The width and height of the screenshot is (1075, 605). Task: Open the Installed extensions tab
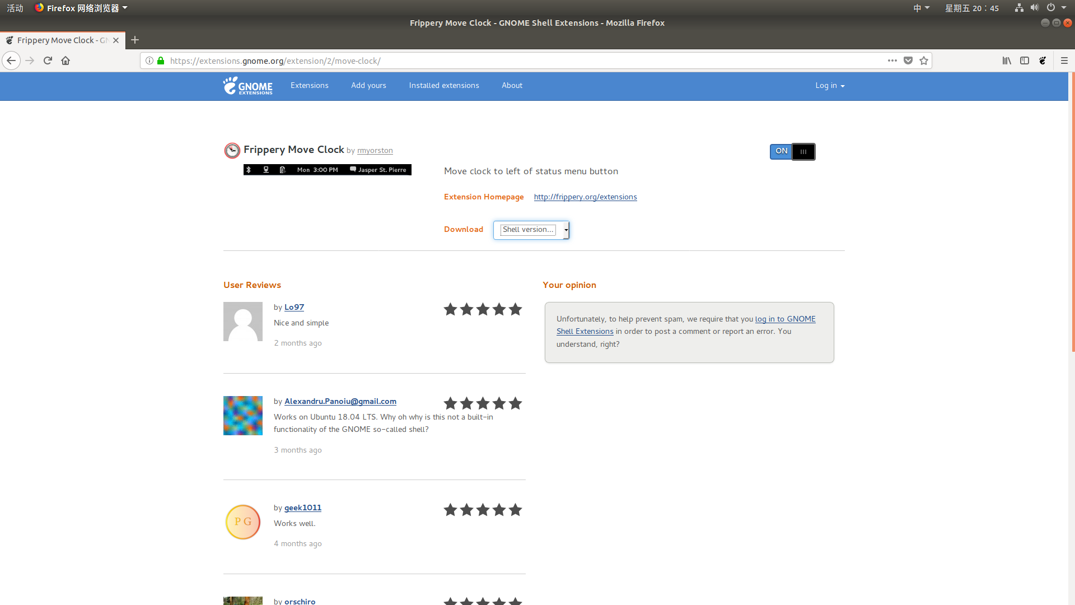445,85
